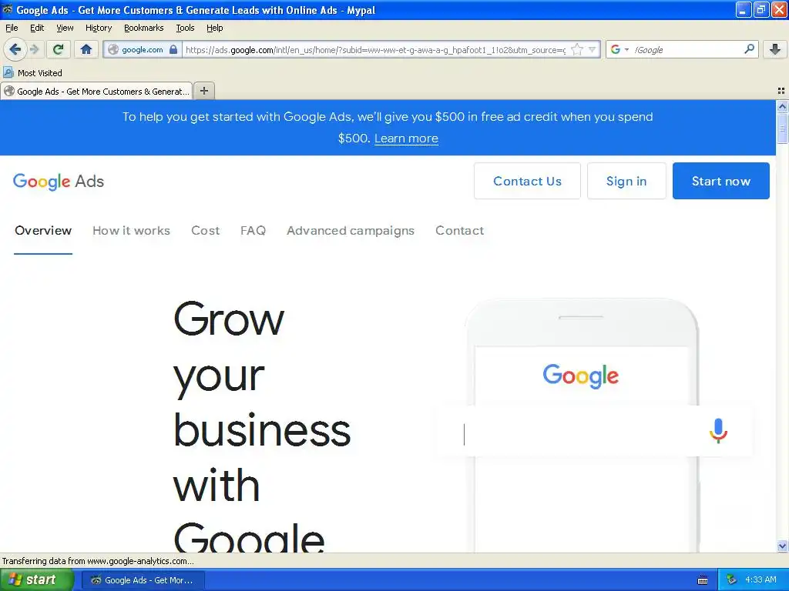
Task: Click the 4:33 AM clock
Action: click(x=760, y=579)
